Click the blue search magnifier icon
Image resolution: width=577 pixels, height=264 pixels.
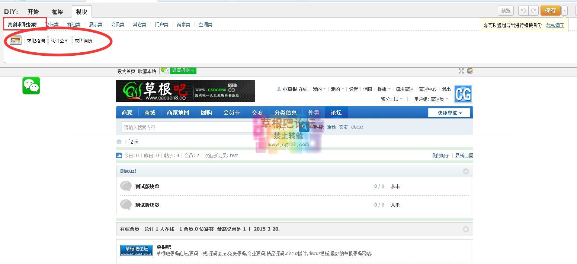[x=304, y=127]
